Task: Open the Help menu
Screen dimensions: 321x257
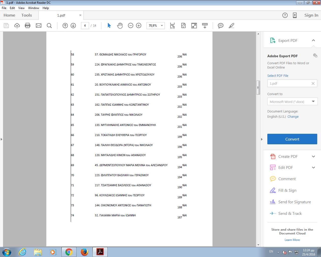Action: click(x=46, y=8)
